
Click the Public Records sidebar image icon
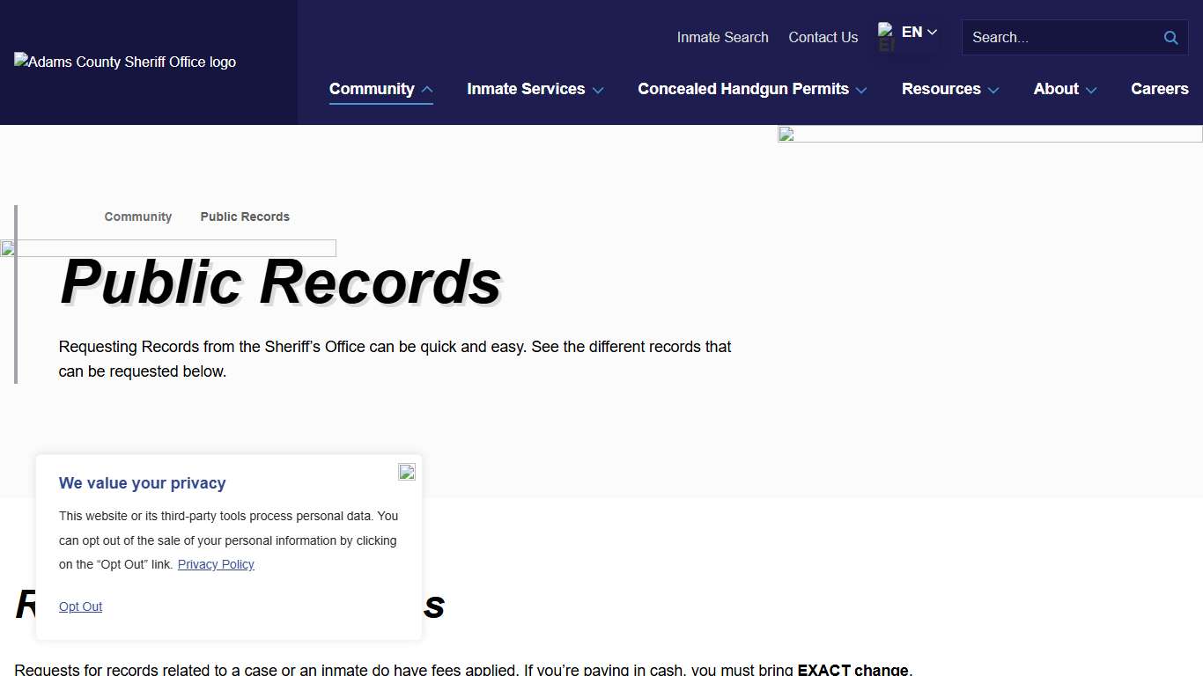[9, 248]
